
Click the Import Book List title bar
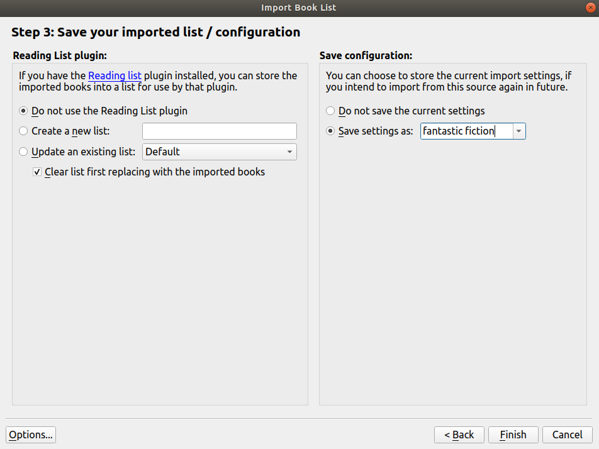pos(298,8)
